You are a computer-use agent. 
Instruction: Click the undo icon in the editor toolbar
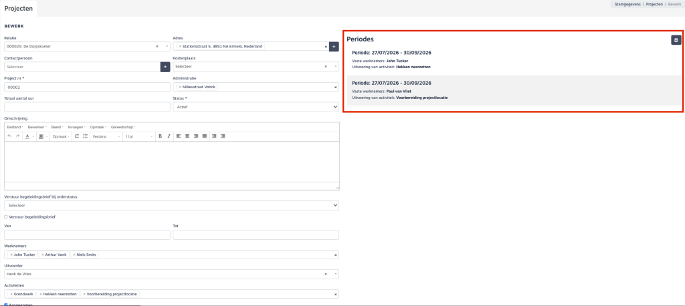9,136
